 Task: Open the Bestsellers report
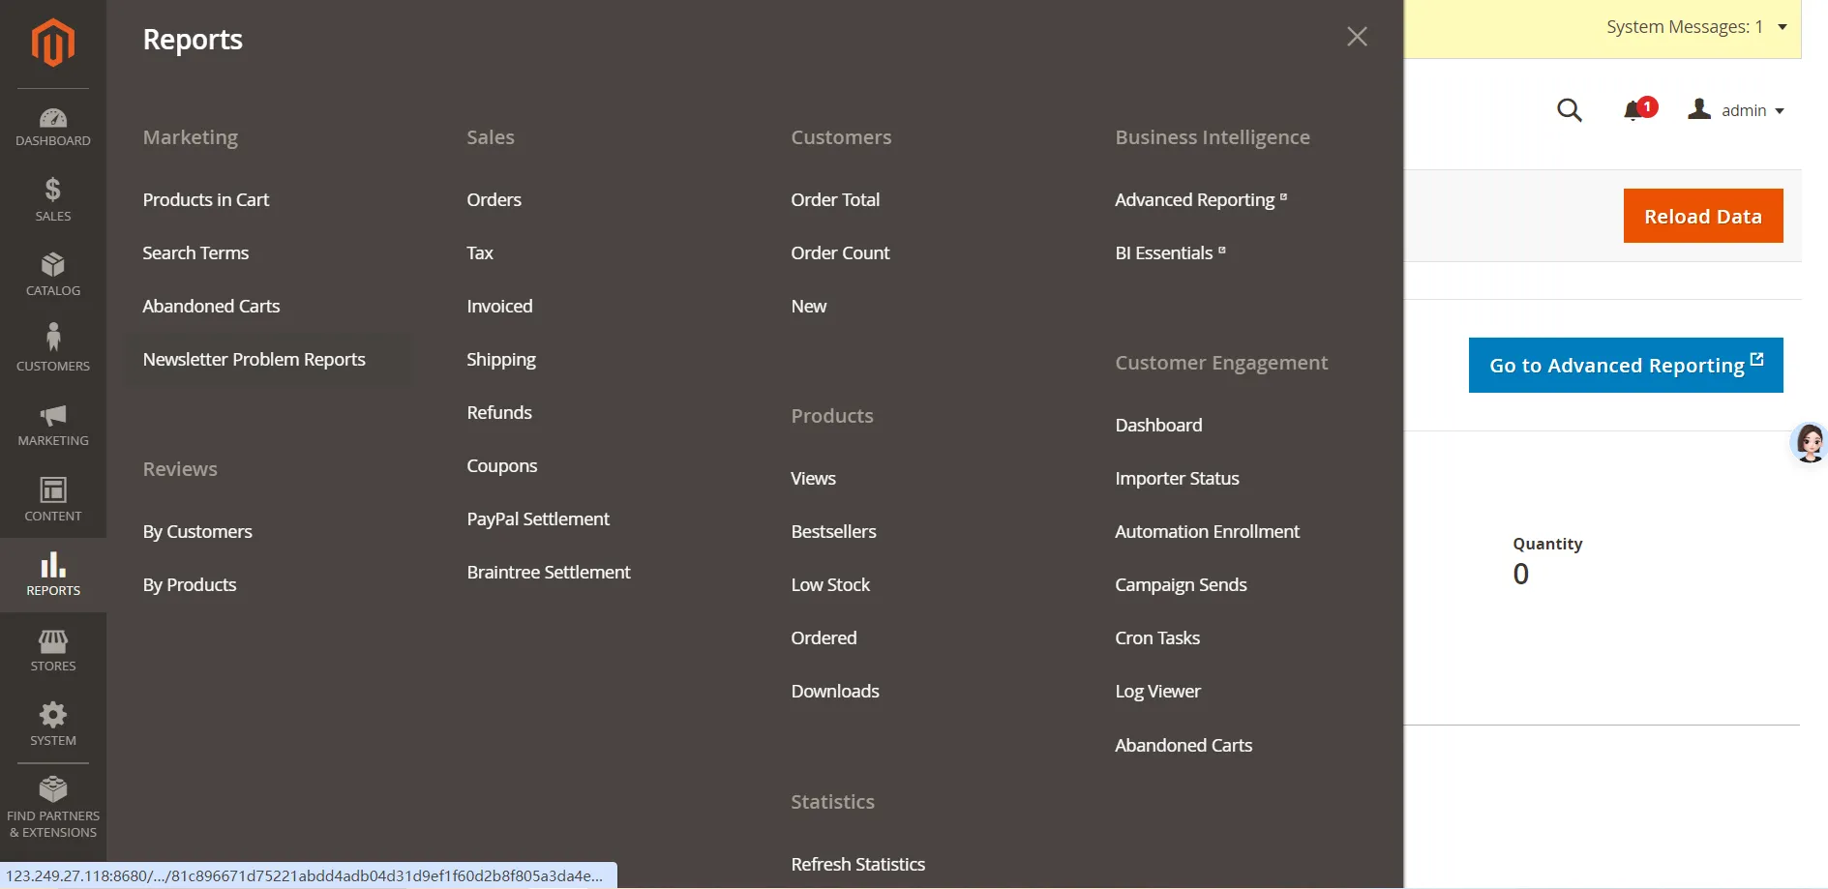point(834,532)
